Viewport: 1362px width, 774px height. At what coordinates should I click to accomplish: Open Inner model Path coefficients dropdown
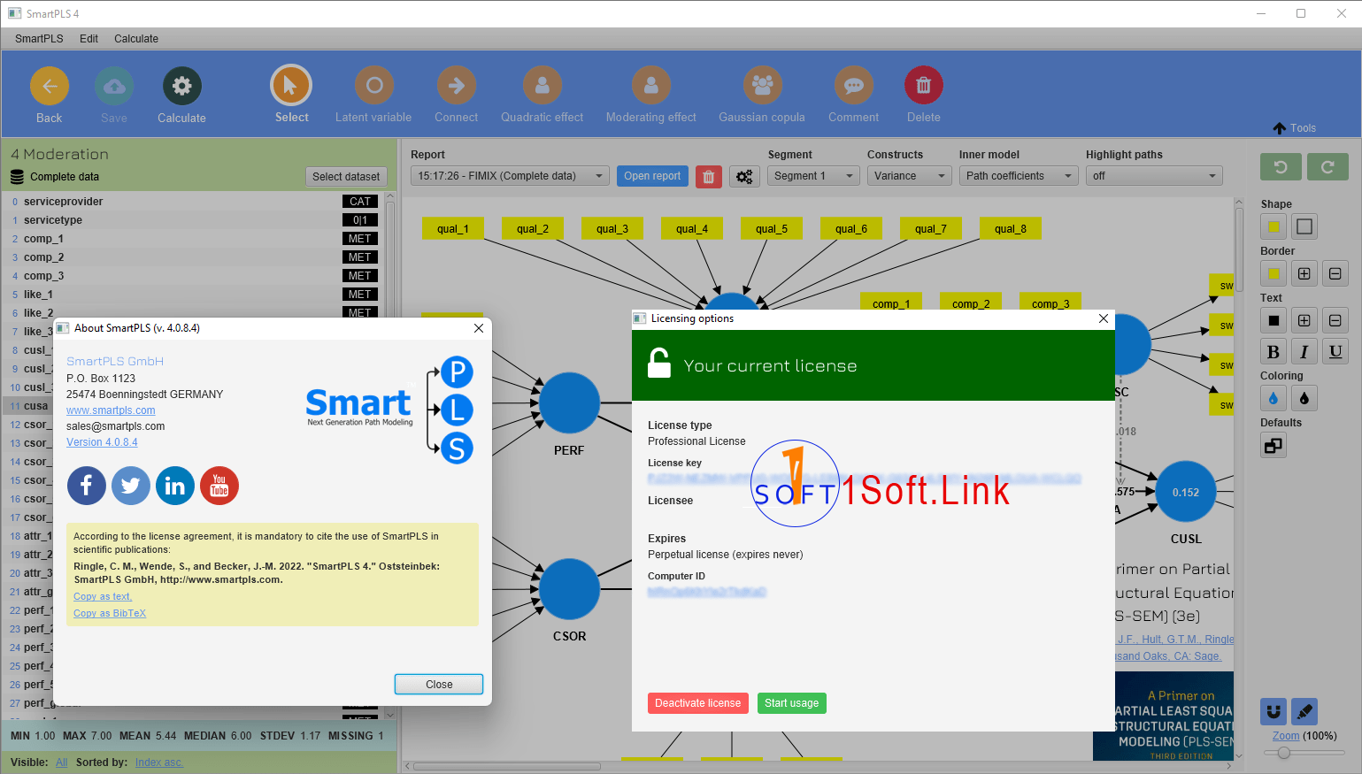pyautogui.click(x=1019, y=176)
